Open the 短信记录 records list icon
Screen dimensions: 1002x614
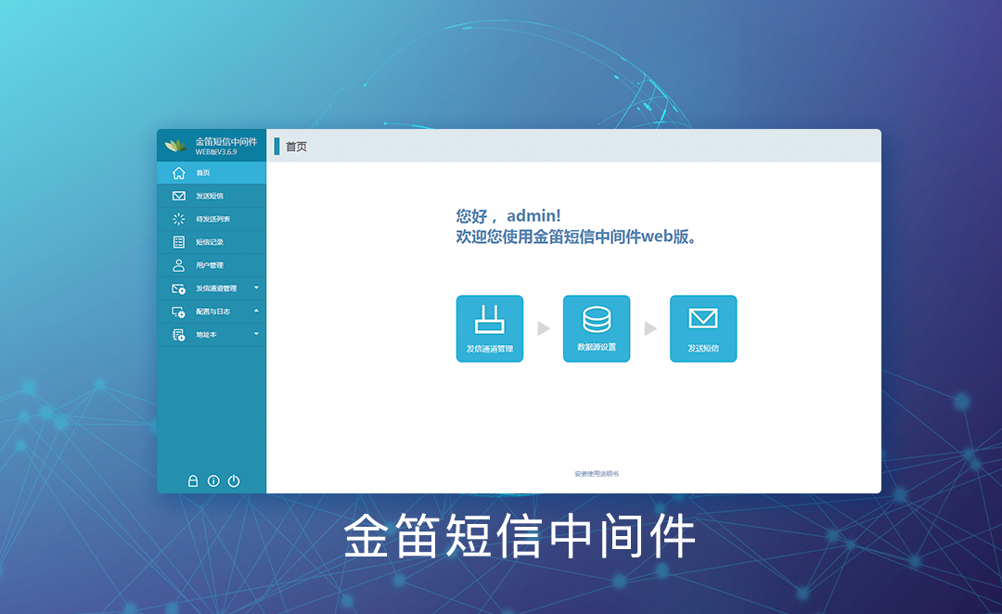[179, 242]
